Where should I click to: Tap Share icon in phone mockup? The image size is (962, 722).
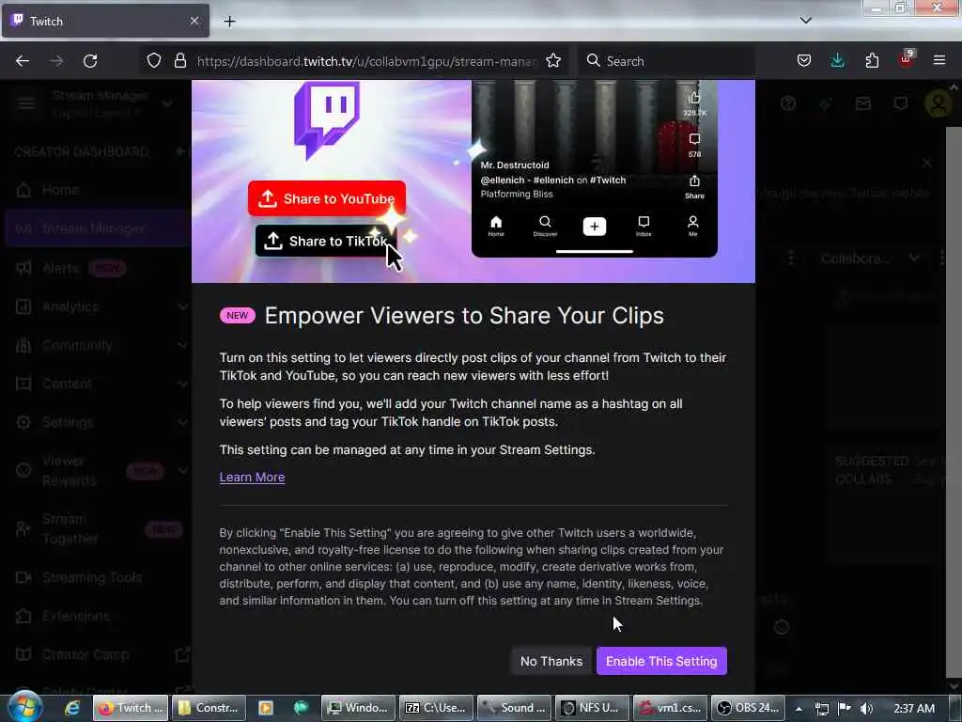coord(694,187)
